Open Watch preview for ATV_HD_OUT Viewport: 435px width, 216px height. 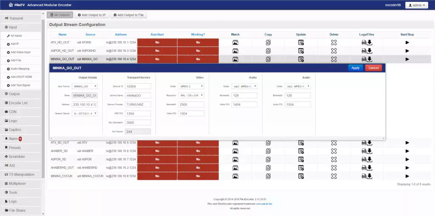point(235,43)
